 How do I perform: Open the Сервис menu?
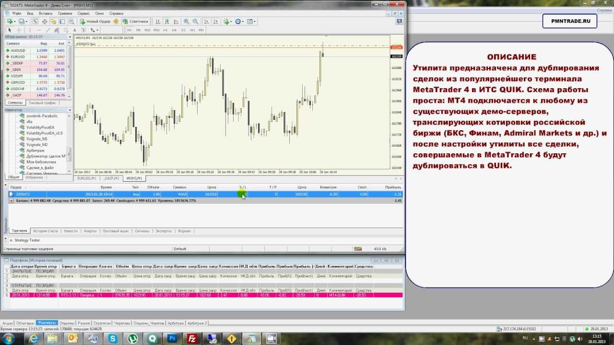[x=83, y=13]
